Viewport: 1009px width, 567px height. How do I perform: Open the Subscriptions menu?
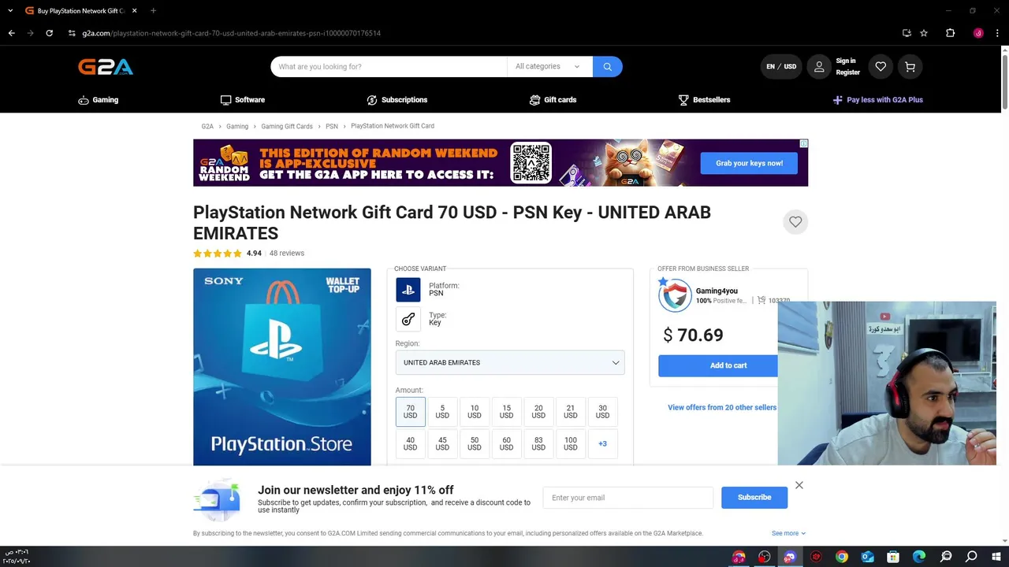[397, 100]
